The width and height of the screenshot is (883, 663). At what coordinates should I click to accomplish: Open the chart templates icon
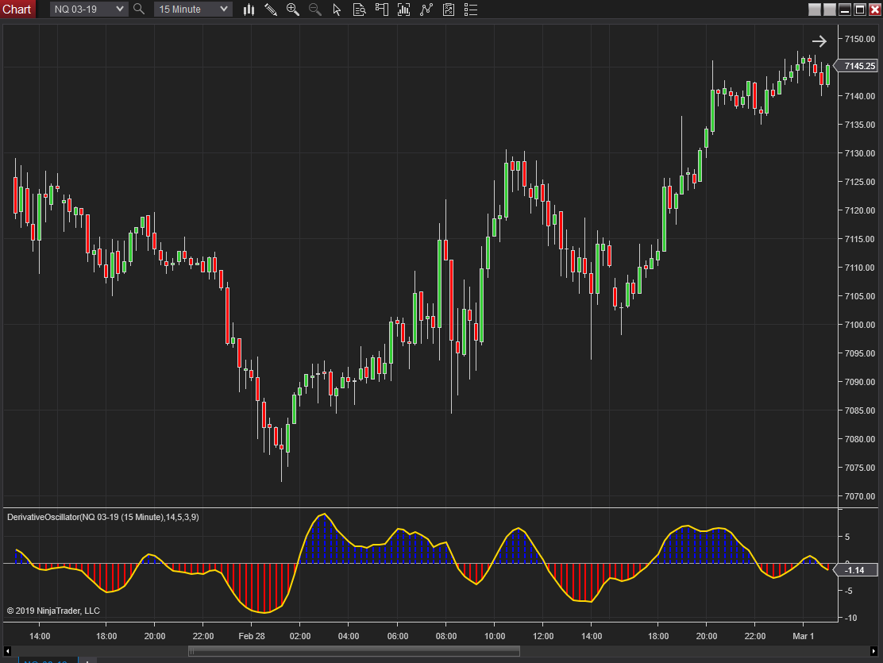point(449,10)
